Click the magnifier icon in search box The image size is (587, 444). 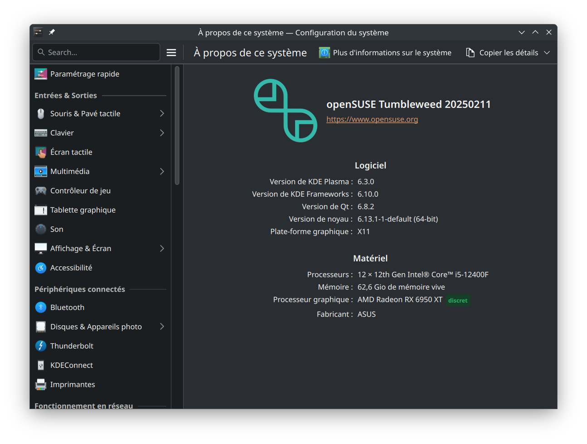coord(41,52)
